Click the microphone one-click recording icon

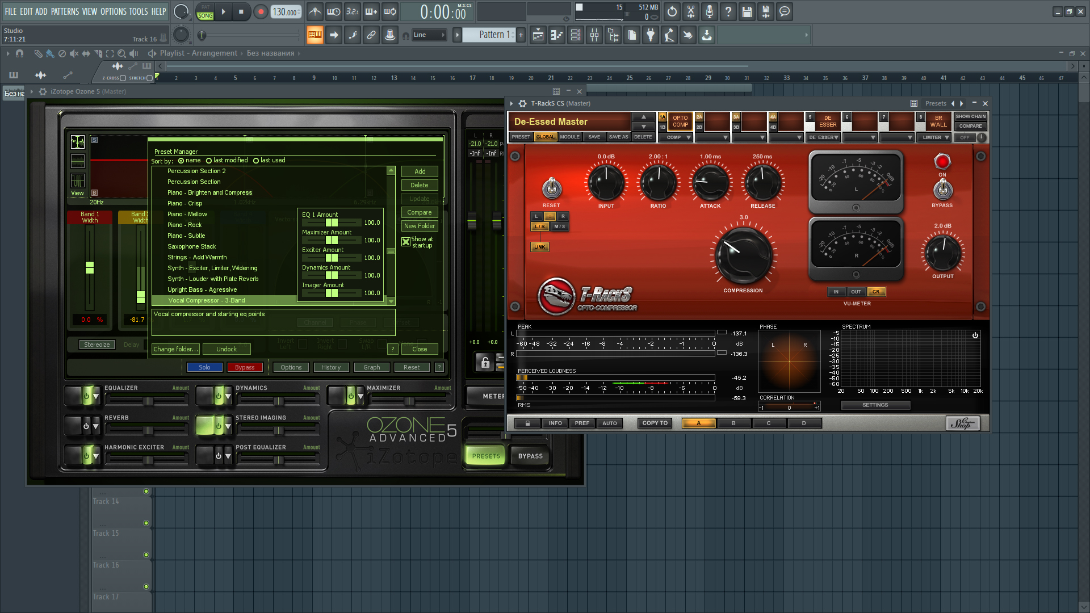(x=710, y=11)
